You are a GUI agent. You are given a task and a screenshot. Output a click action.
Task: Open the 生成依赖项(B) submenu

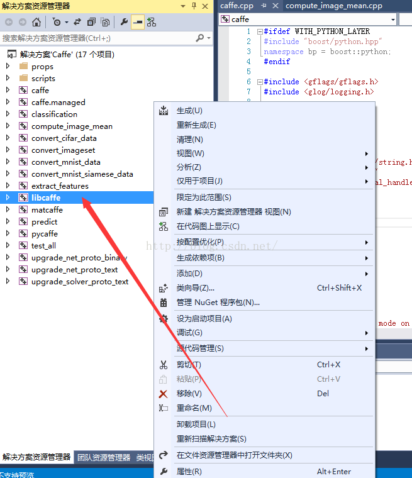coord(265,258)
